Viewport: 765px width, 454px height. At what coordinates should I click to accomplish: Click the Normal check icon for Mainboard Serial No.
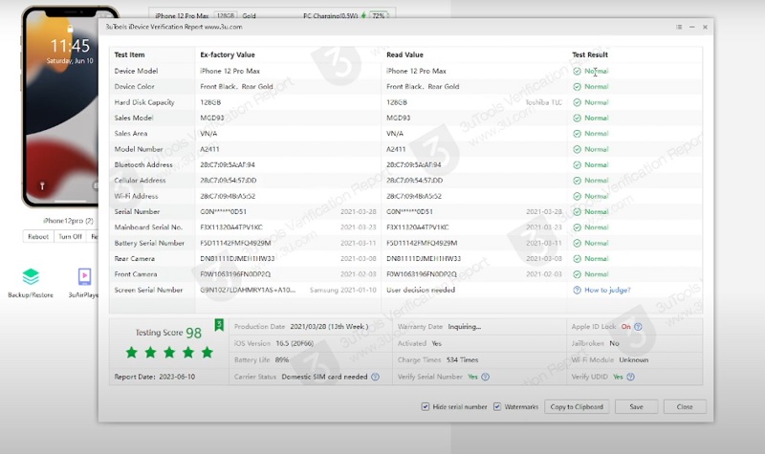(578, 227)
